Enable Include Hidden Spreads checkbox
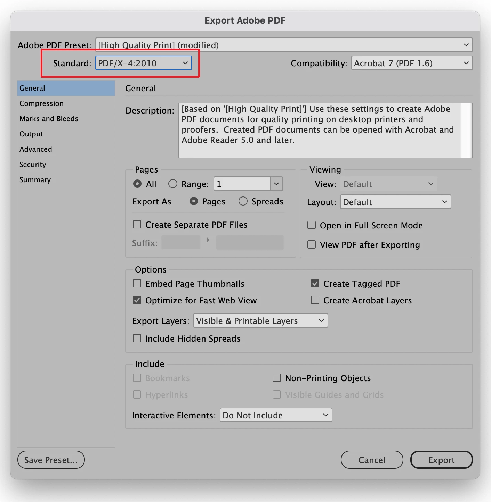 click(137, 338)
